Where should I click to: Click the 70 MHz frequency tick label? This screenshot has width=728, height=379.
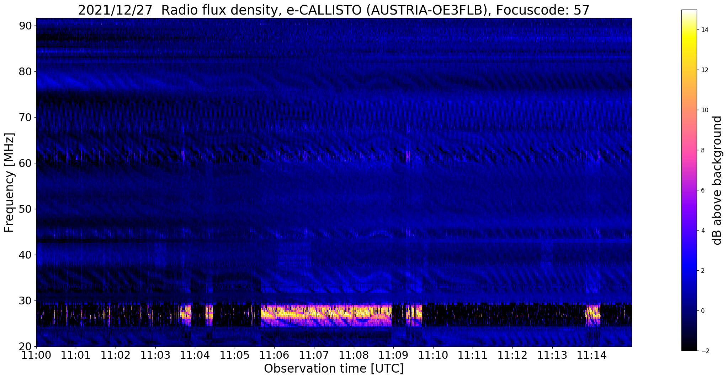tap(25, 117)
